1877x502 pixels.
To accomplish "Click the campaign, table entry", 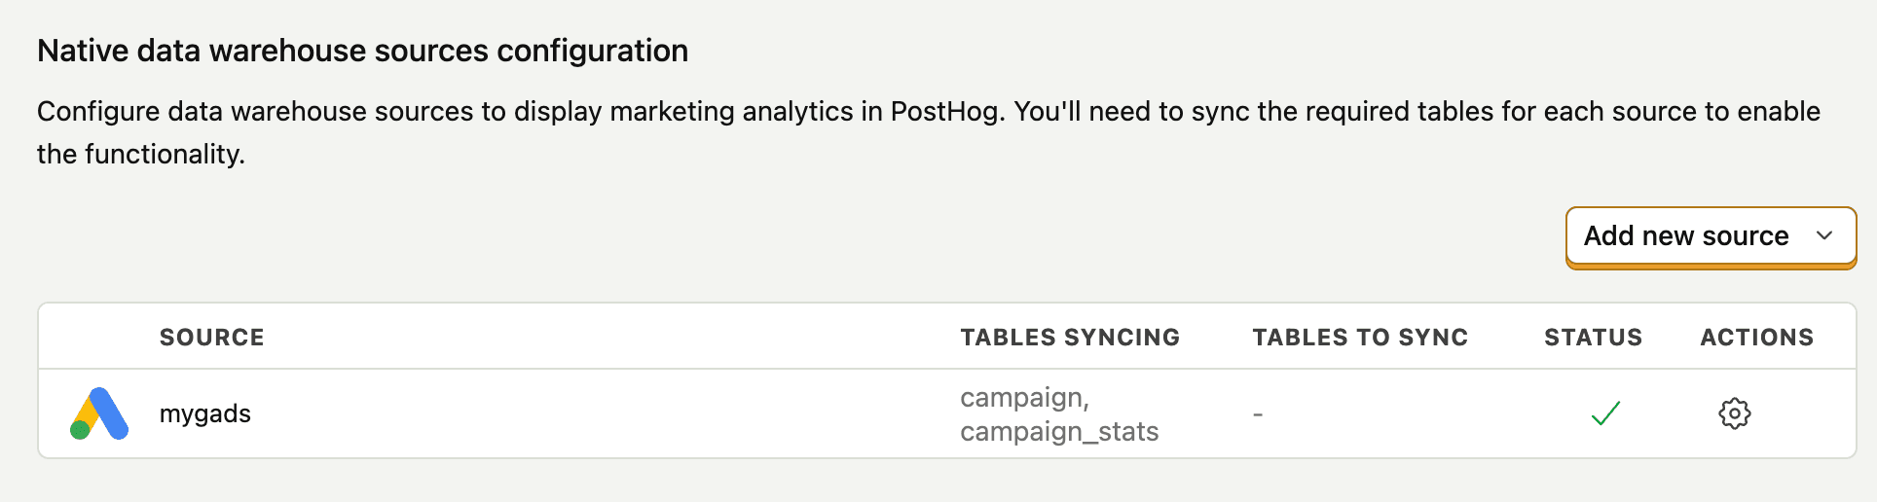I will coord(1024,398).
